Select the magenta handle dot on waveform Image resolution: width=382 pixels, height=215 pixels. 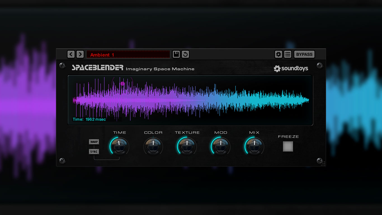click(x=122, y=83)
